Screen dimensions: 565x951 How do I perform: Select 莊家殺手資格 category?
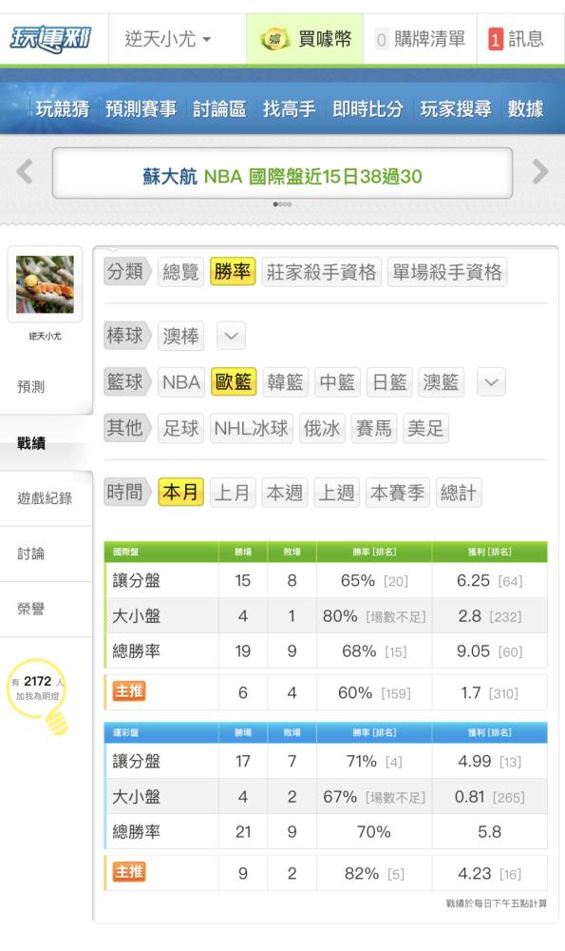click(x=322, y=272)
